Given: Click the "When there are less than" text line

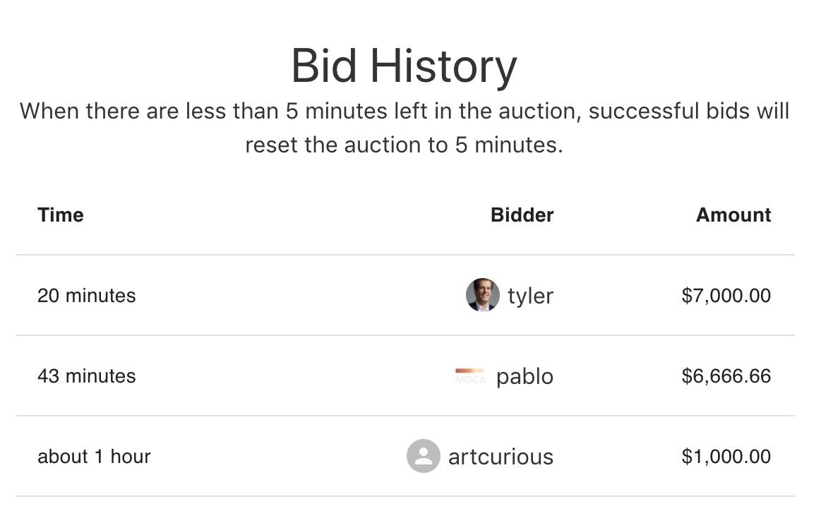Looking at the screenshot, I should [x=404, y=112].
